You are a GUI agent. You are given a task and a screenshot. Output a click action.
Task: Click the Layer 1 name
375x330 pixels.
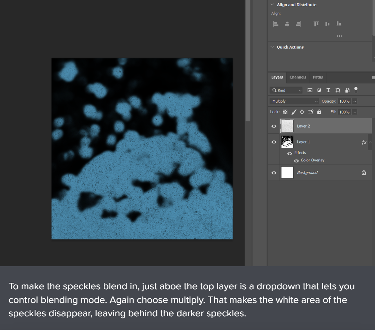303,142
